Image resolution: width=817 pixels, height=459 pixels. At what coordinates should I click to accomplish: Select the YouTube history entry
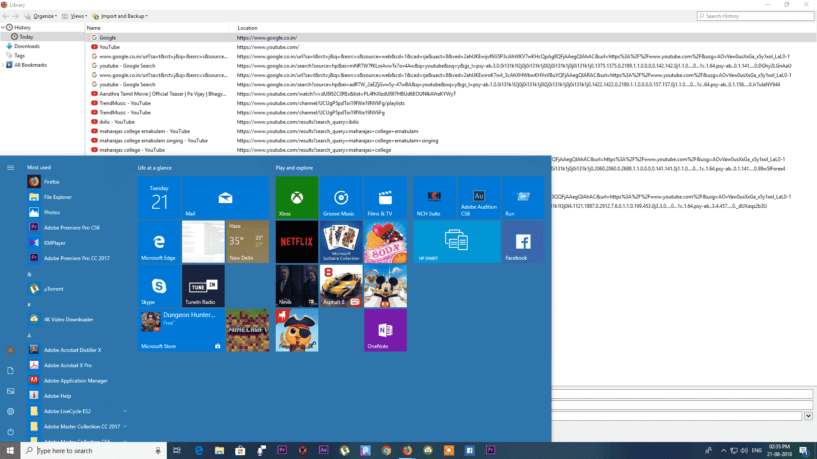[451, 47]
